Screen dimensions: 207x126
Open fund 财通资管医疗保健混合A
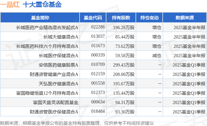pos(54,112)
